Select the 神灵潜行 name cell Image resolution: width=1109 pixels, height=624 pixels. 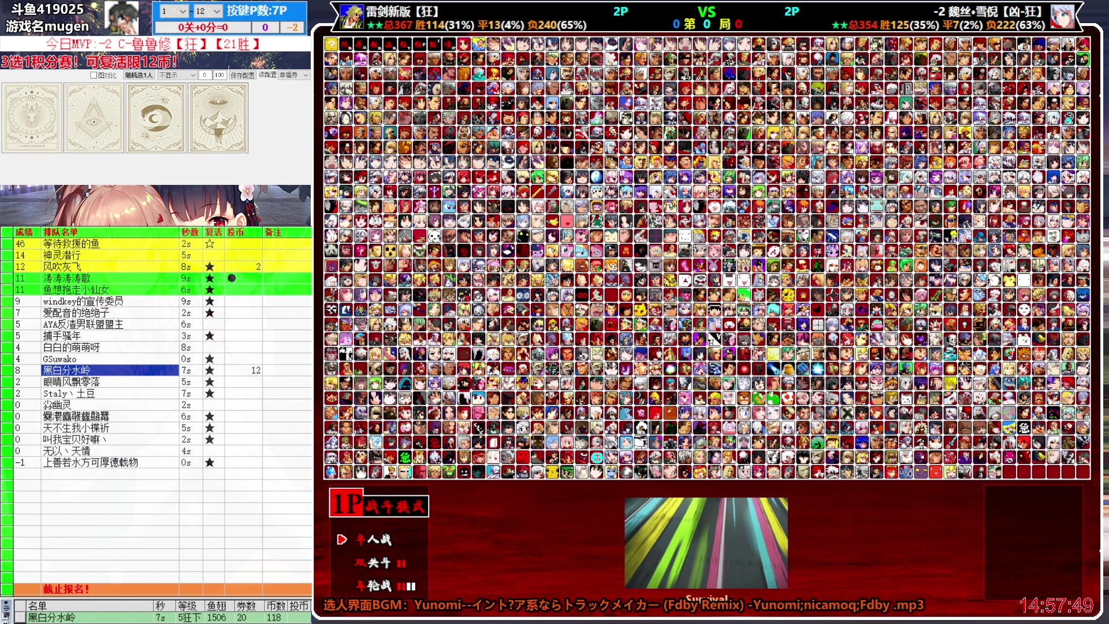110,255
